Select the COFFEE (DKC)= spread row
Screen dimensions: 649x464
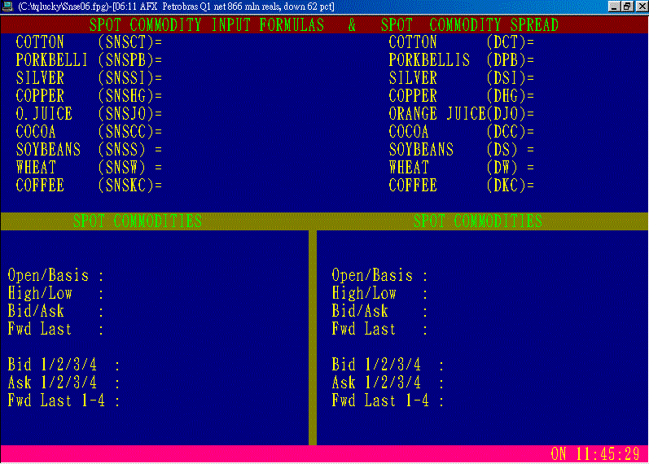[462, 185]
